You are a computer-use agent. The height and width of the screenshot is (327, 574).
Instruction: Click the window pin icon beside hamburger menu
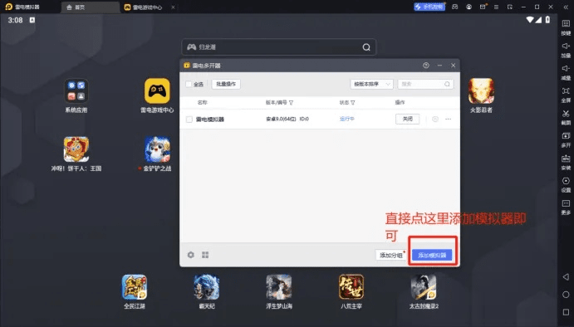pos(509,7)
